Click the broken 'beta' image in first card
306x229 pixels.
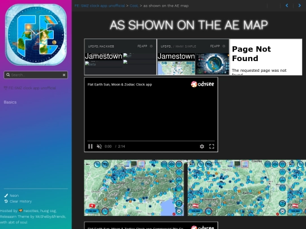click(90, 64)
